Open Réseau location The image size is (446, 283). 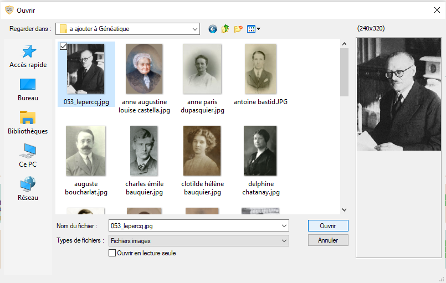pyautogui.click(x=28, y=189)
